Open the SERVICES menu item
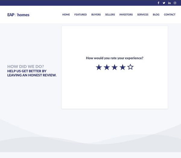 pyautogui.click(x=143, y=15)
